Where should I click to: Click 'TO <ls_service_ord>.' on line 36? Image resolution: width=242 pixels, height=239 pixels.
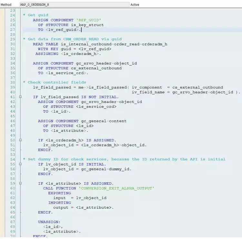point(63,73)
